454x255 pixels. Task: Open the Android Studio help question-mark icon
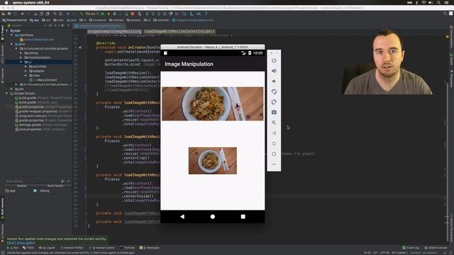[x=206, y=13]
